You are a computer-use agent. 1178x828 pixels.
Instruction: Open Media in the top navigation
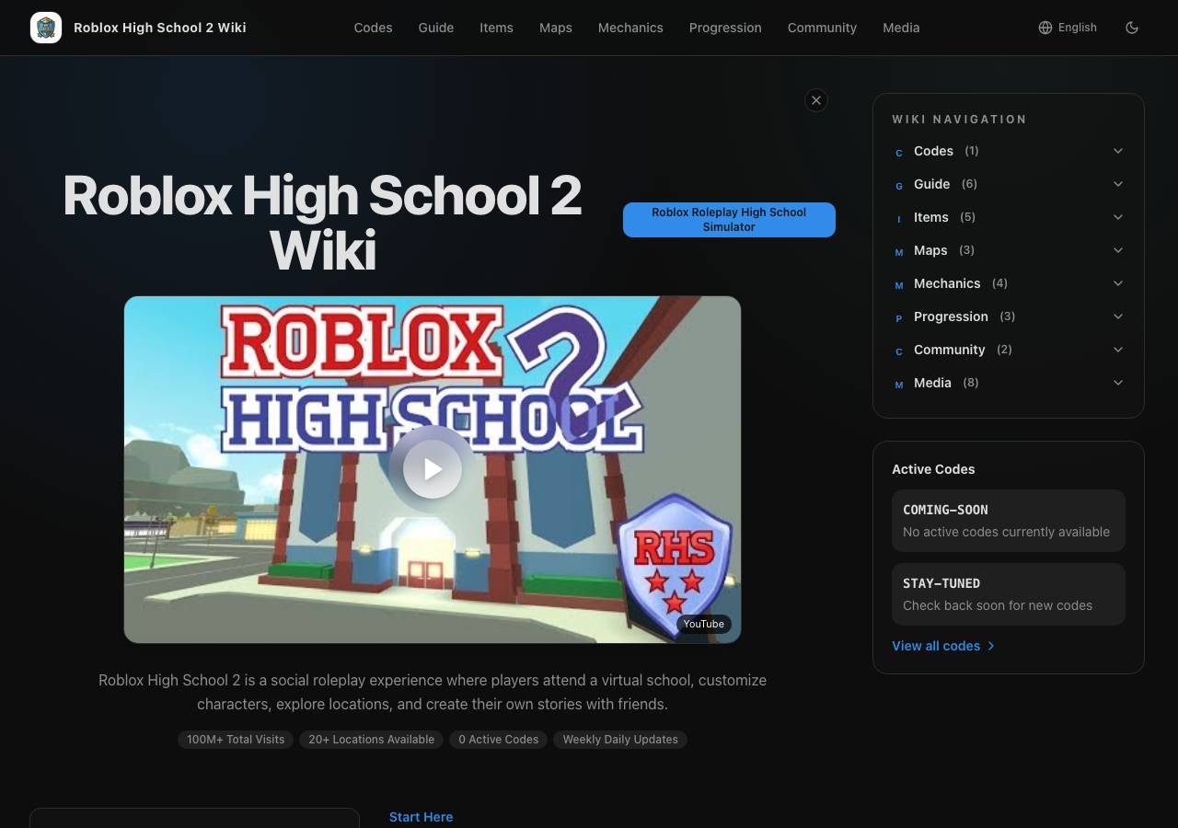coord(901,28)
